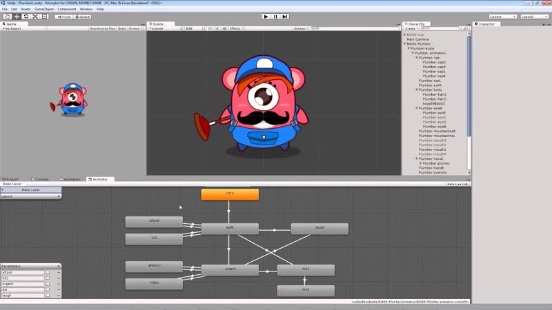Viewport: 552px width, 310px height.
Task: Select the Hand view tool
Action: pos(7,17)
